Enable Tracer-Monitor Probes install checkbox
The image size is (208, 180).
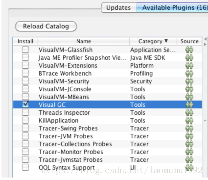pos(25,152)
